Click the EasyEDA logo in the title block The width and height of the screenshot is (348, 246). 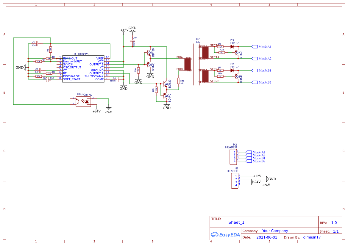[x=225, y=235]
